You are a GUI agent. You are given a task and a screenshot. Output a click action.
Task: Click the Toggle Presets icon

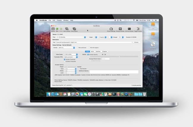click(x=137, y=29)
